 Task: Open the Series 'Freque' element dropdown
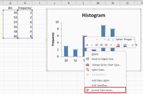[125, 40]
